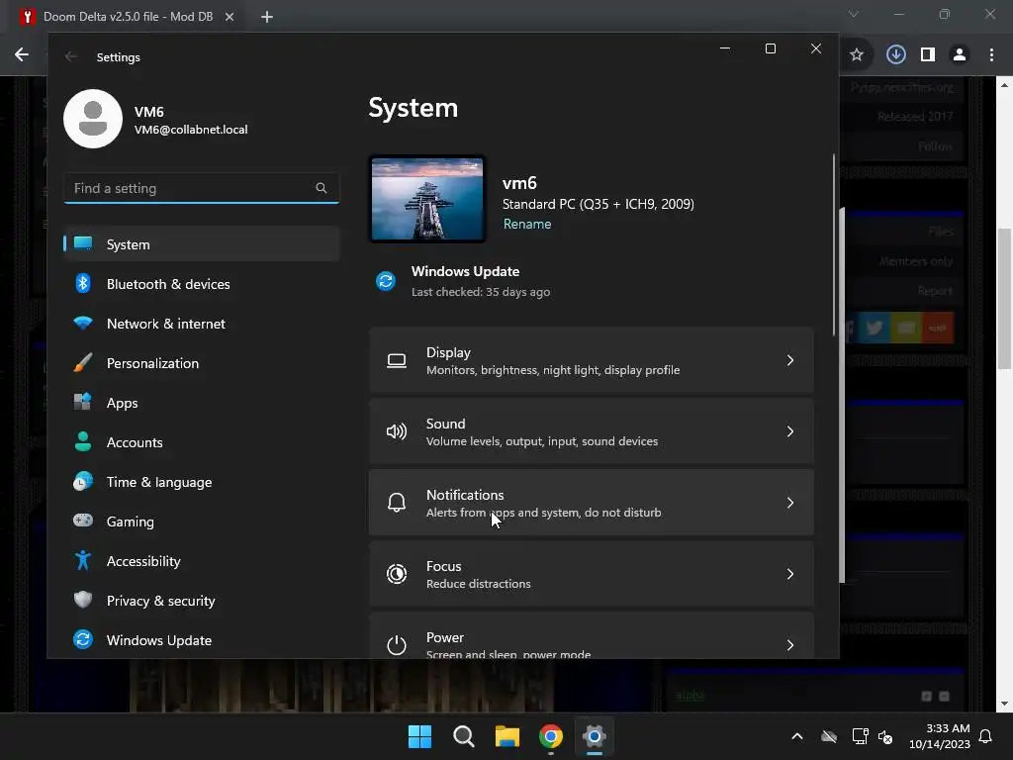Click the Windows Update sidebar icon
The width and height of the screenshot is (1013, 760).
(83, 640)
